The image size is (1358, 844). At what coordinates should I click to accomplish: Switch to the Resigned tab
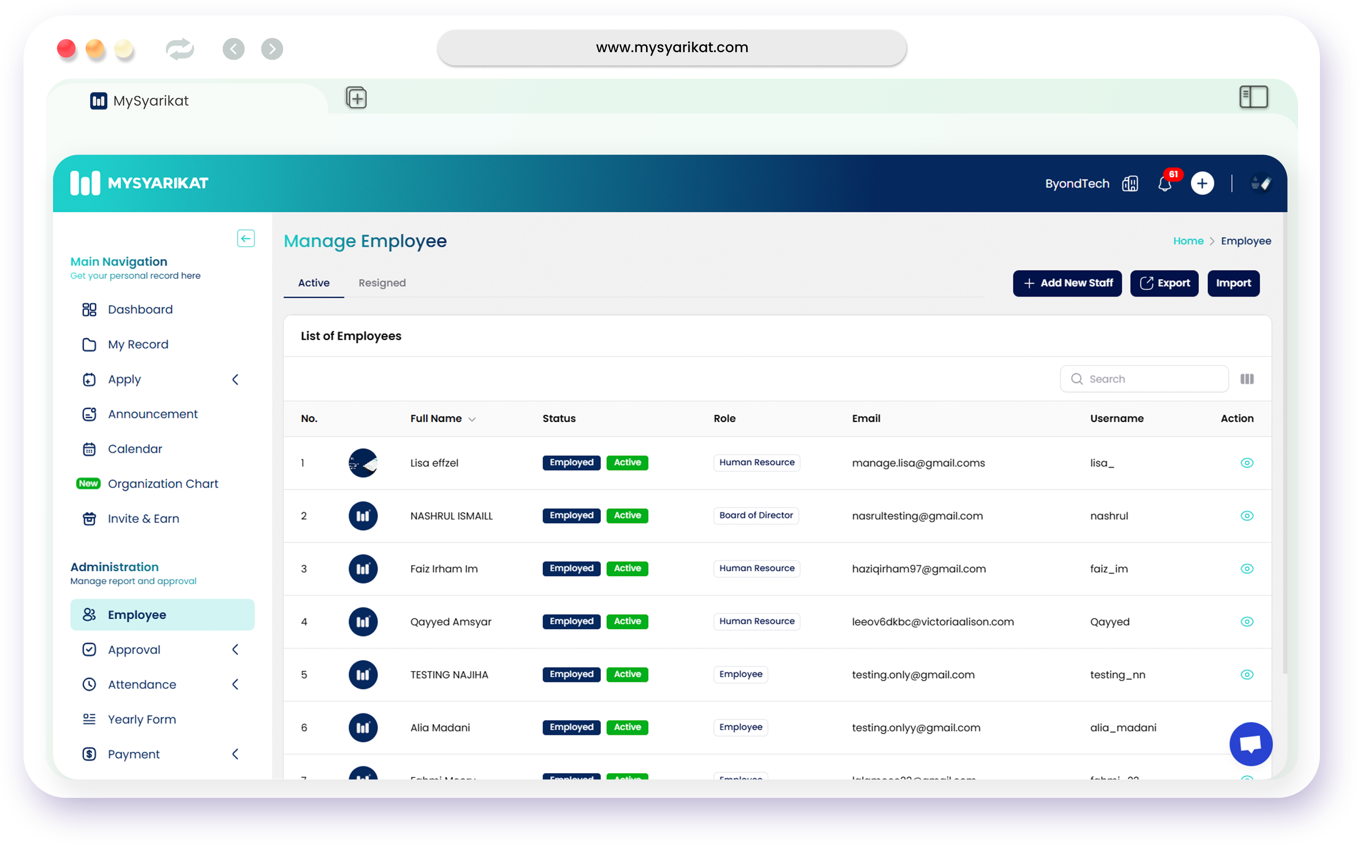382,283
